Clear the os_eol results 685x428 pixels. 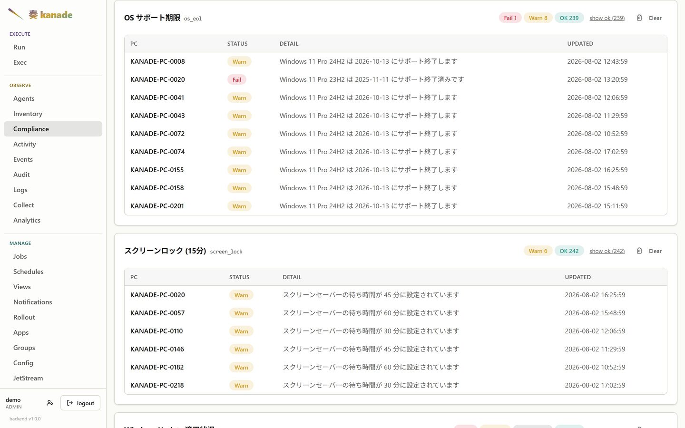[x=655, y=18]
